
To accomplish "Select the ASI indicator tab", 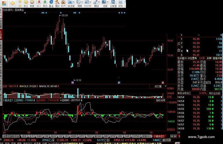I will click(x=60, y=136).
